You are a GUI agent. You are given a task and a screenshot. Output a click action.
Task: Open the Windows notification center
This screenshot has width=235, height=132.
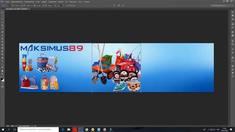pyautogui.click(x=231, y=129)
